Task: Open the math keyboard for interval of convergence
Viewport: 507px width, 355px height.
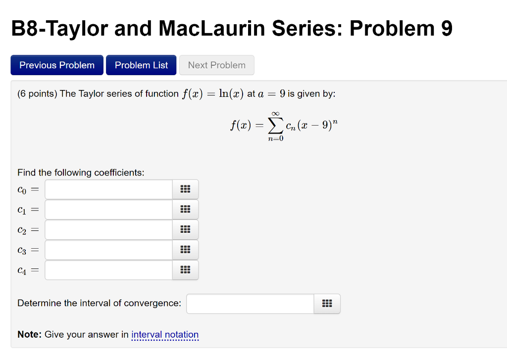Action: pyautogui.click(x=327, y=304)
